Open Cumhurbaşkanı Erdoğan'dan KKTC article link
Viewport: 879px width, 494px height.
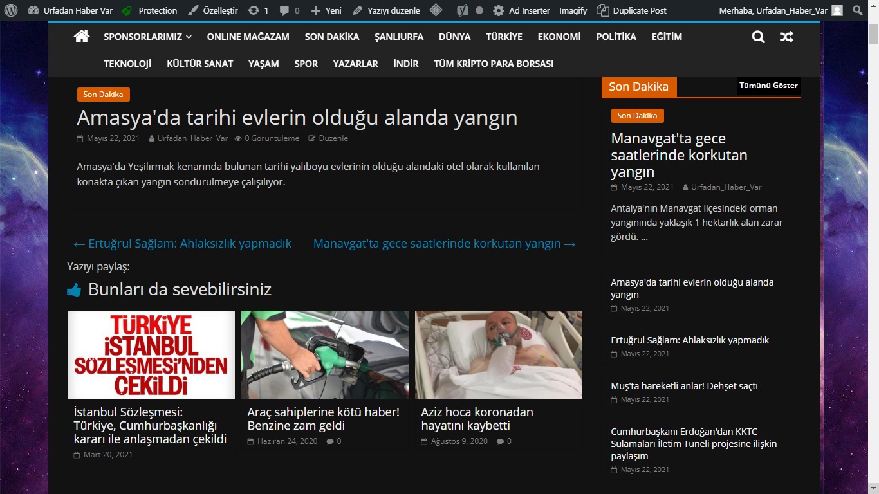click(694, 444)
